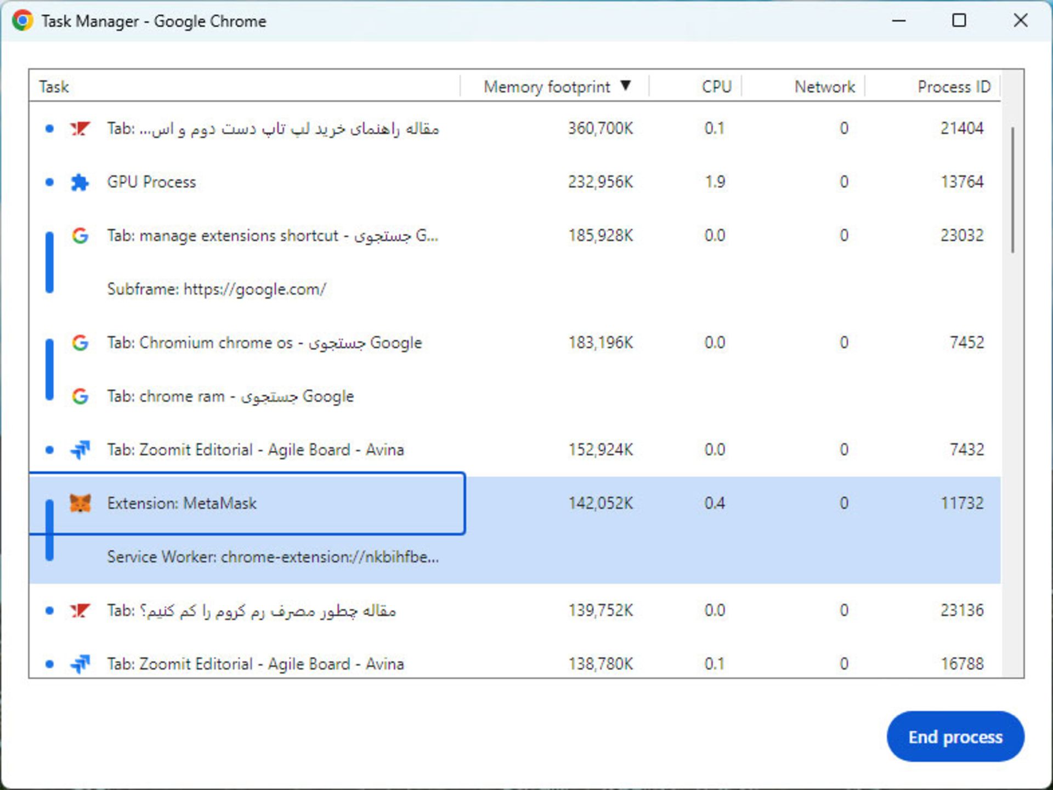Click Google icon of chrome ram tab

tap(80, 396)
